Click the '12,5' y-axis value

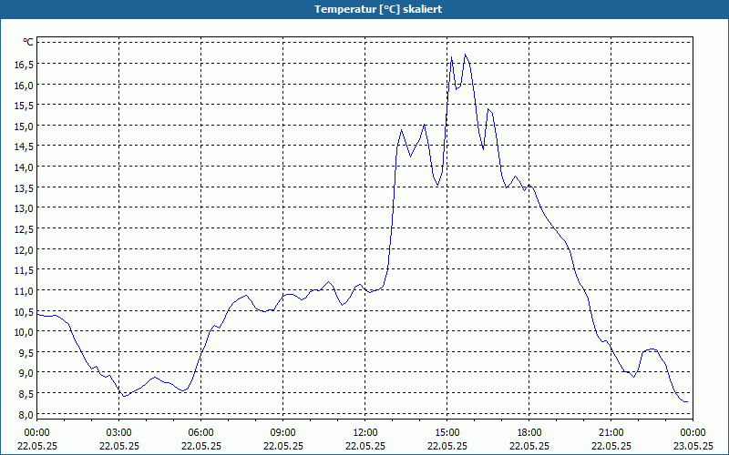[24, 229]
